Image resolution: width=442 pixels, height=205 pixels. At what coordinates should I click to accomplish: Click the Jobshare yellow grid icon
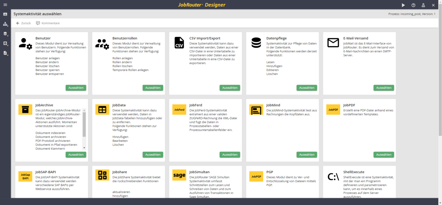click(102, 175)
